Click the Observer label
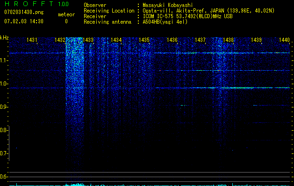The height and width of the screenshot is (186, 294). point(95,5)
